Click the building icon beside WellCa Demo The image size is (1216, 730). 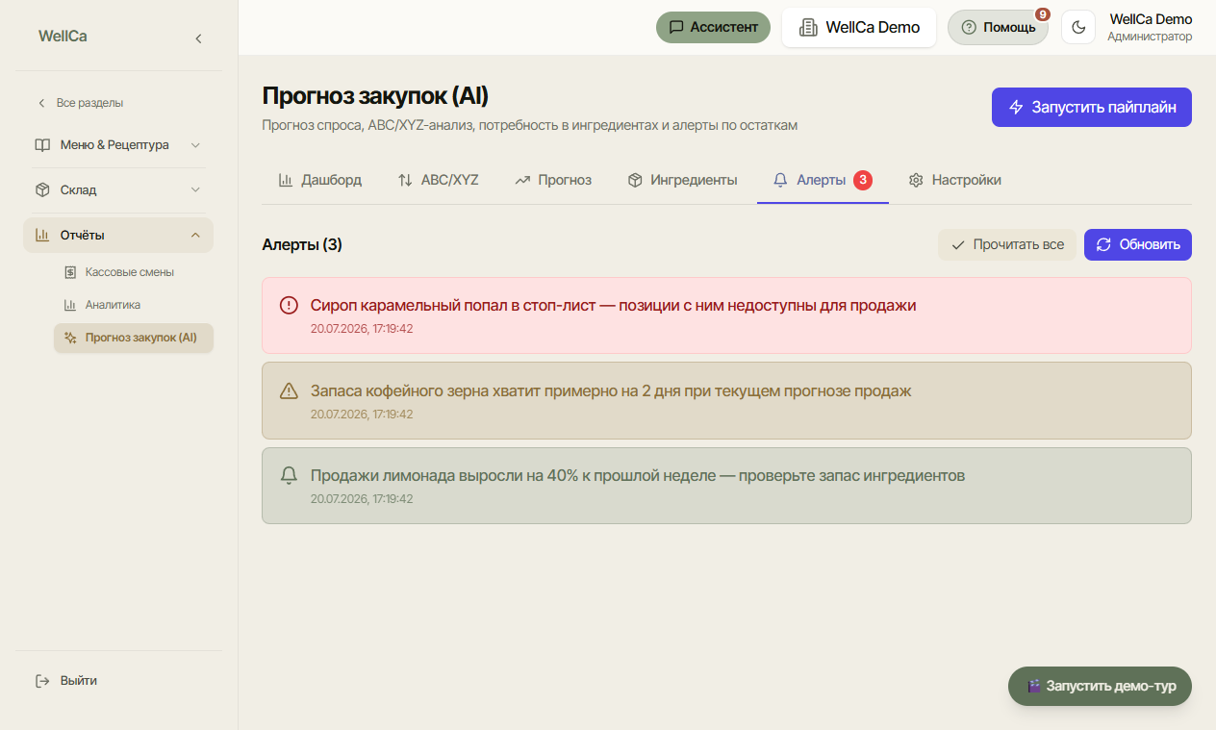pos(808,27)
